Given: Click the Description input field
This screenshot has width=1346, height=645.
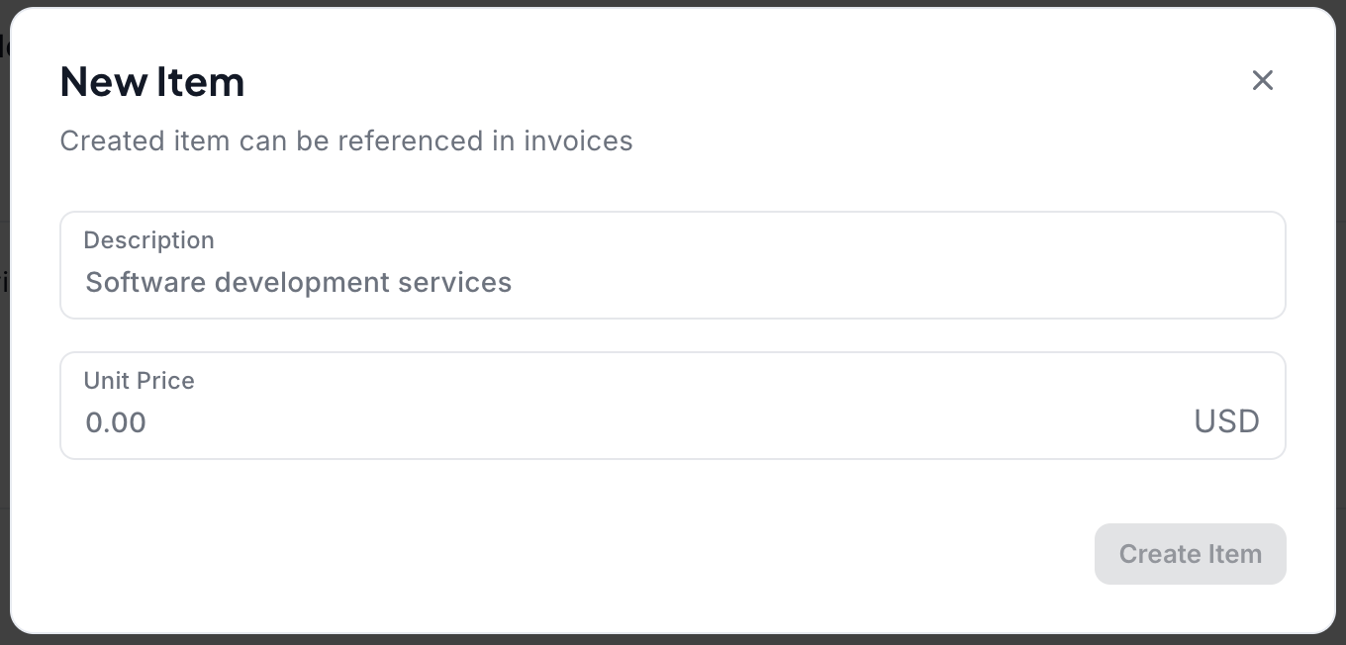Looking at the screenshot, I should point(673,283).
